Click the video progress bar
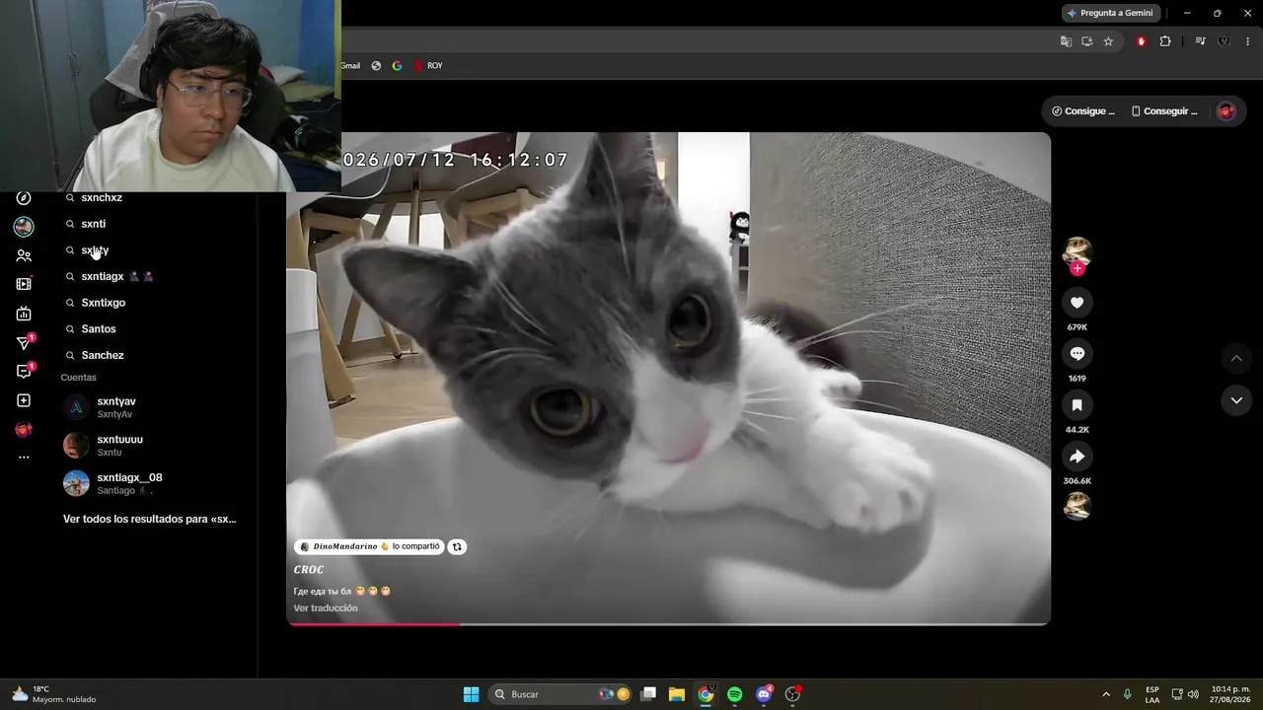The height and width of the screenshot is (710, 1263). click(669, 623)
